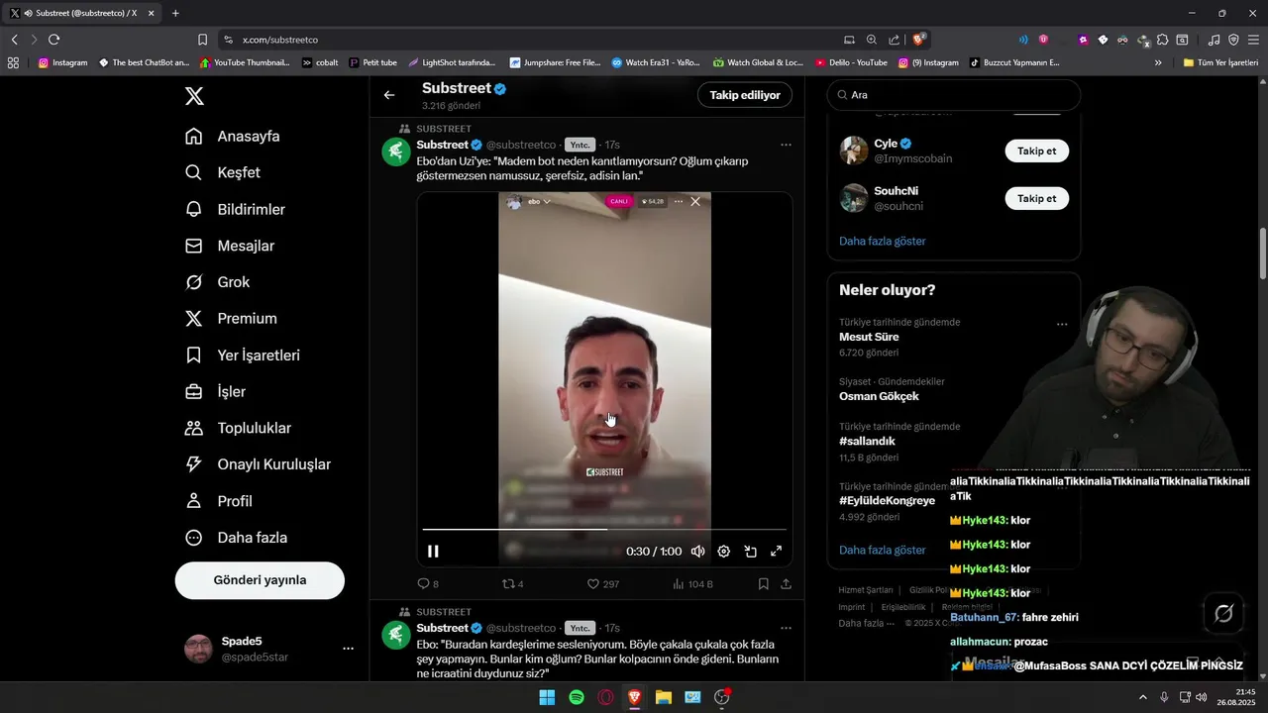1268x713 pixels.
Task: Open taskbar clock showing 21:45
Action: point(1237,697)
